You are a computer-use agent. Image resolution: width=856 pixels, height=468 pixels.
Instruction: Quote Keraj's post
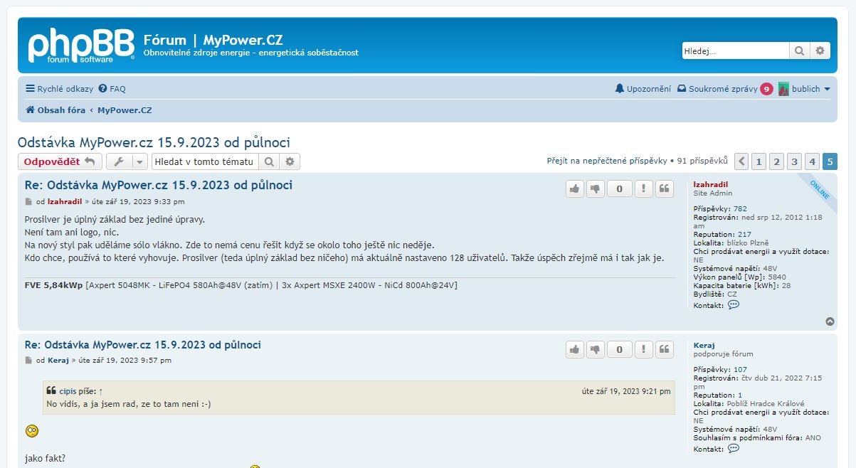pyautogui.click(x=665, y=349)
